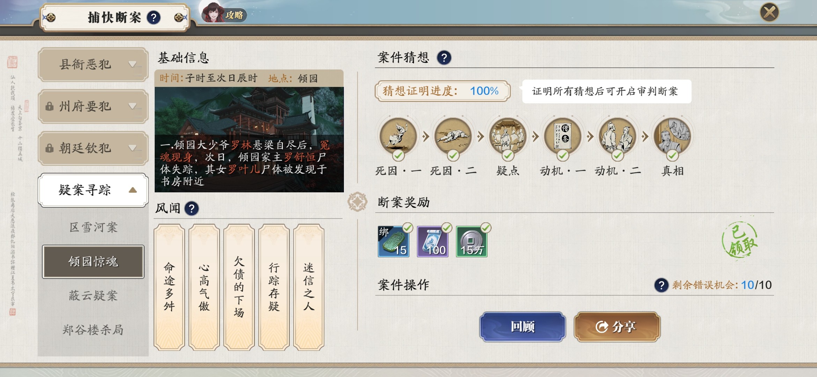This screenshot has height=377, width=817.
Task: Open 动机·一 note illustration
Action: coord(563,136)
